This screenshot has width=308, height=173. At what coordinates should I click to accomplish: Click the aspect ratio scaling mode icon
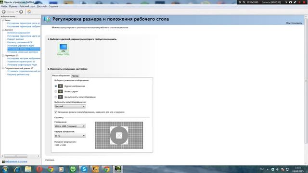point(60,86)
